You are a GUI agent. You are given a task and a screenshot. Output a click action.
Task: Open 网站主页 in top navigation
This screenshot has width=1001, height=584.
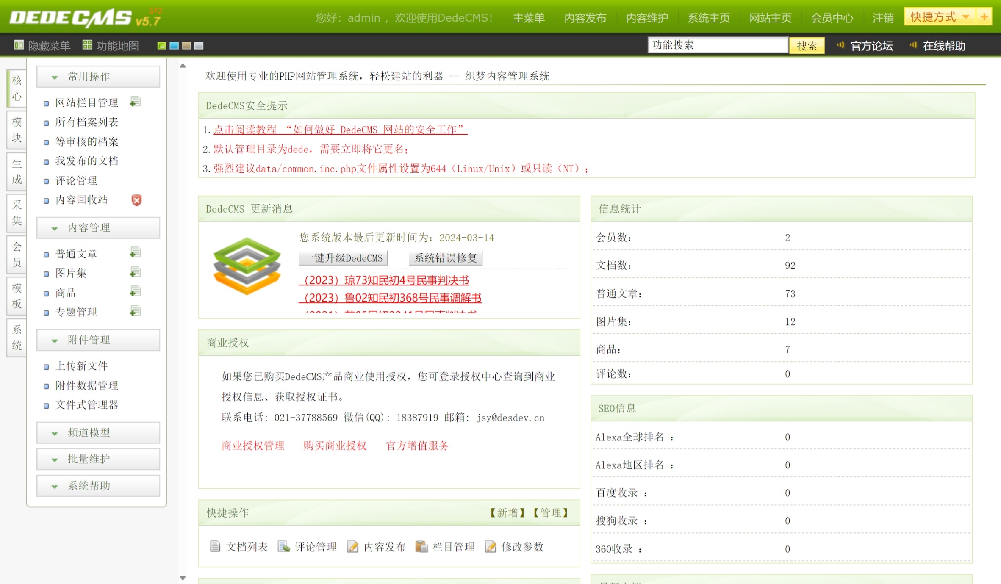(x=770, y=18)
